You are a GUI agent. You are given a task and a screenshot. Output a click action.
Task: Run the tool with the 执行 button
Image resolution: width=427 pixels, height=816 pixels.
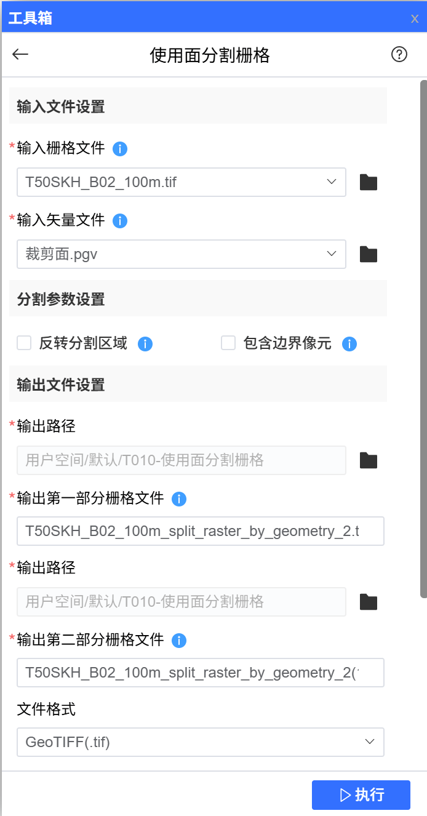click(361, 794)
